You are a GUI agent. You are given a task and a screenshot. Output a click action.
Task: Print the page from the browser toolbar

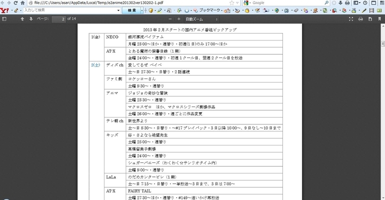(x=347, y=3)
